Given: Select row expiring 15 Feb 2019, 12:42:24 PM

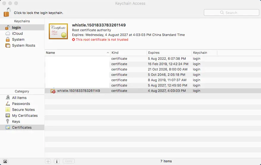Looking at the screenshot, I should point(153,64).
